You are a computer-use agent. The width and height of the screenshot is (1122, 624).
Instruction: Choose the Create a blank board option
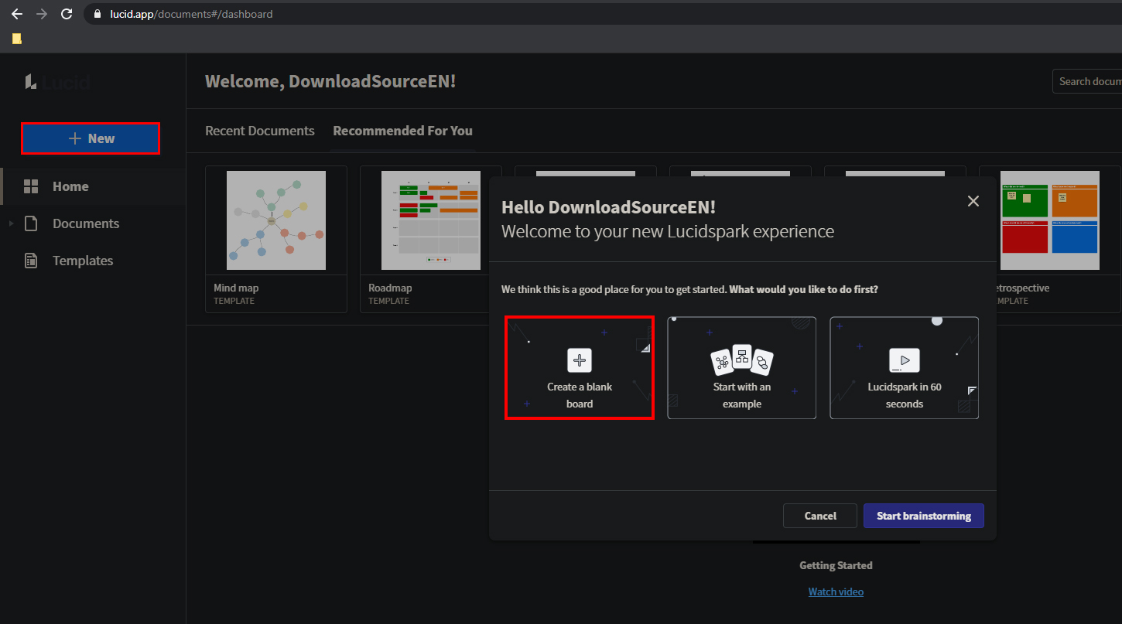[x=580, y=368]
